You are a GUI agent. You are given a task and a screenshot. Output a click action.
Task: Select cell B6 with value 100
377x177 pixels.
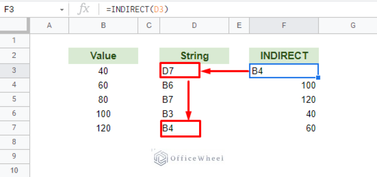click(x=103, y=114)
